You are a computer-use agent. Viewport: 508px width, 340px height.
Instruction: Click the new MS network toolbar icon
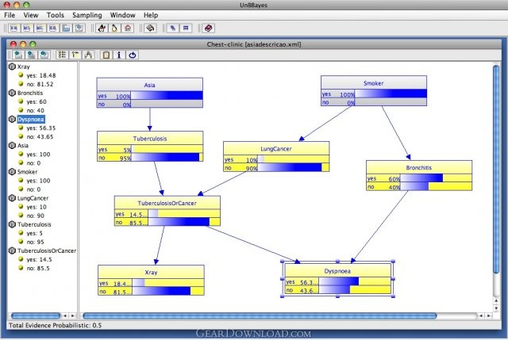point(27,29)
